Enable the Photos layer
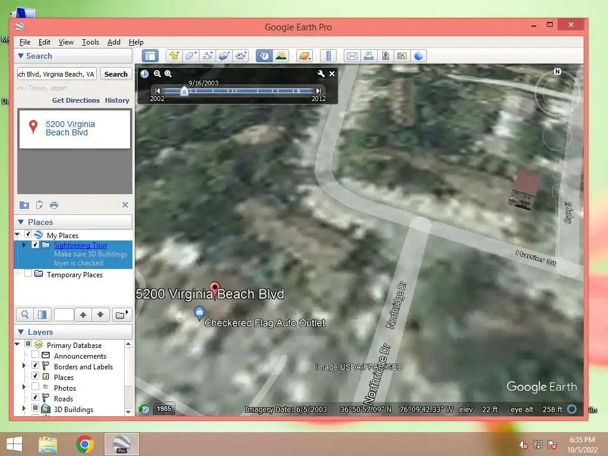This screenshot has width=608, height=456. click(x=35, y=387)
